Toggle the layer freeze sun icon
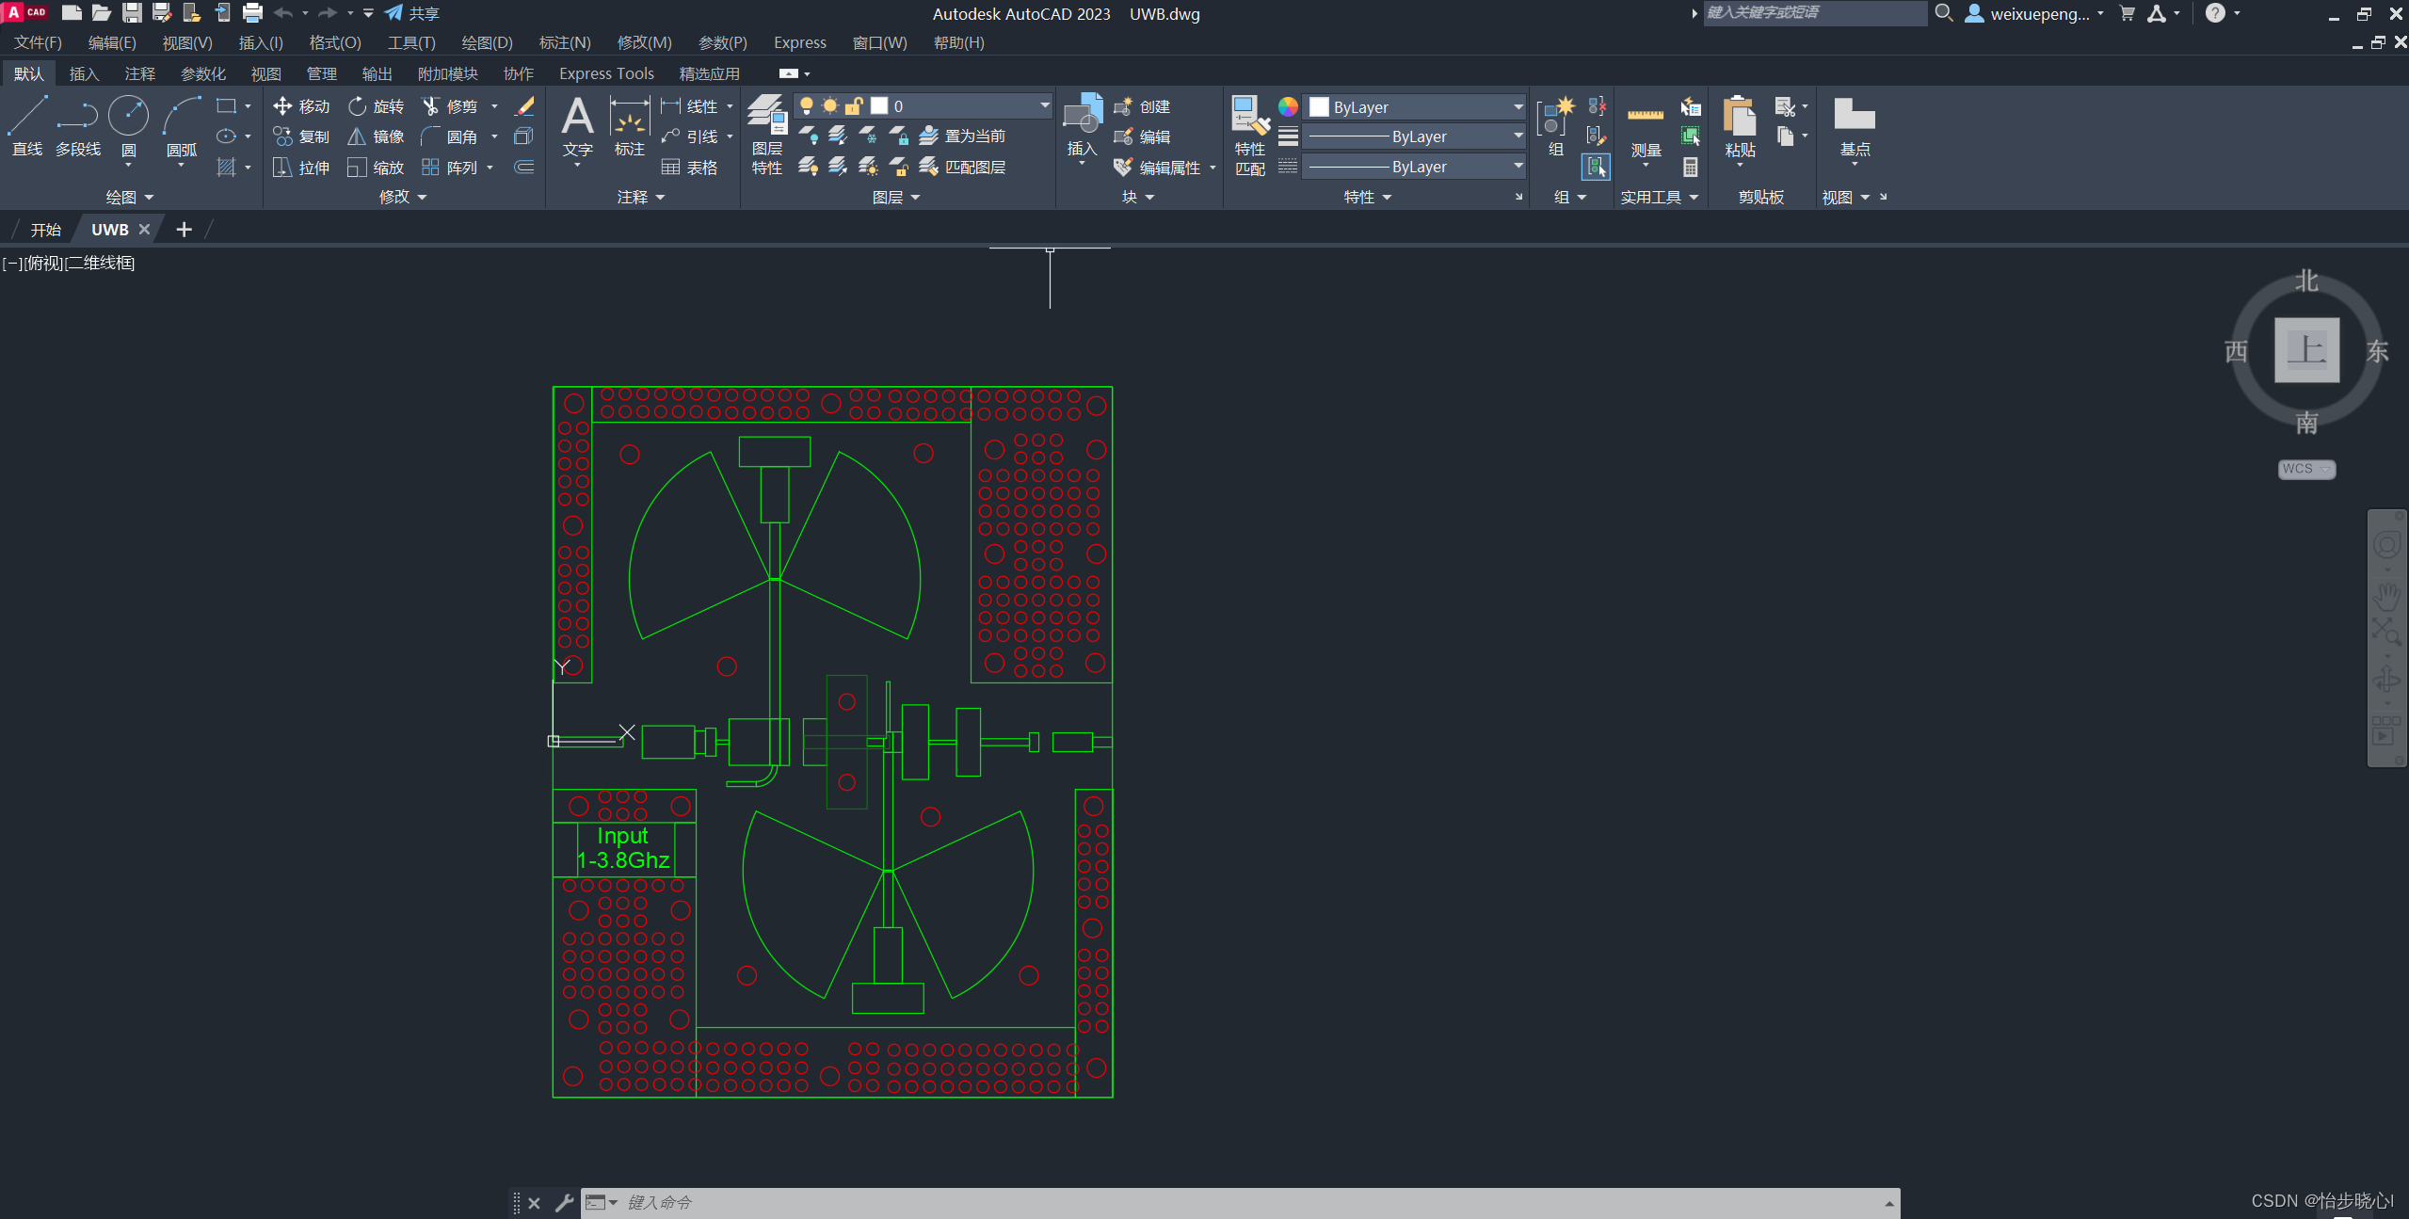This screenshot has width=2409, height=1219. (x=829, y=106)
